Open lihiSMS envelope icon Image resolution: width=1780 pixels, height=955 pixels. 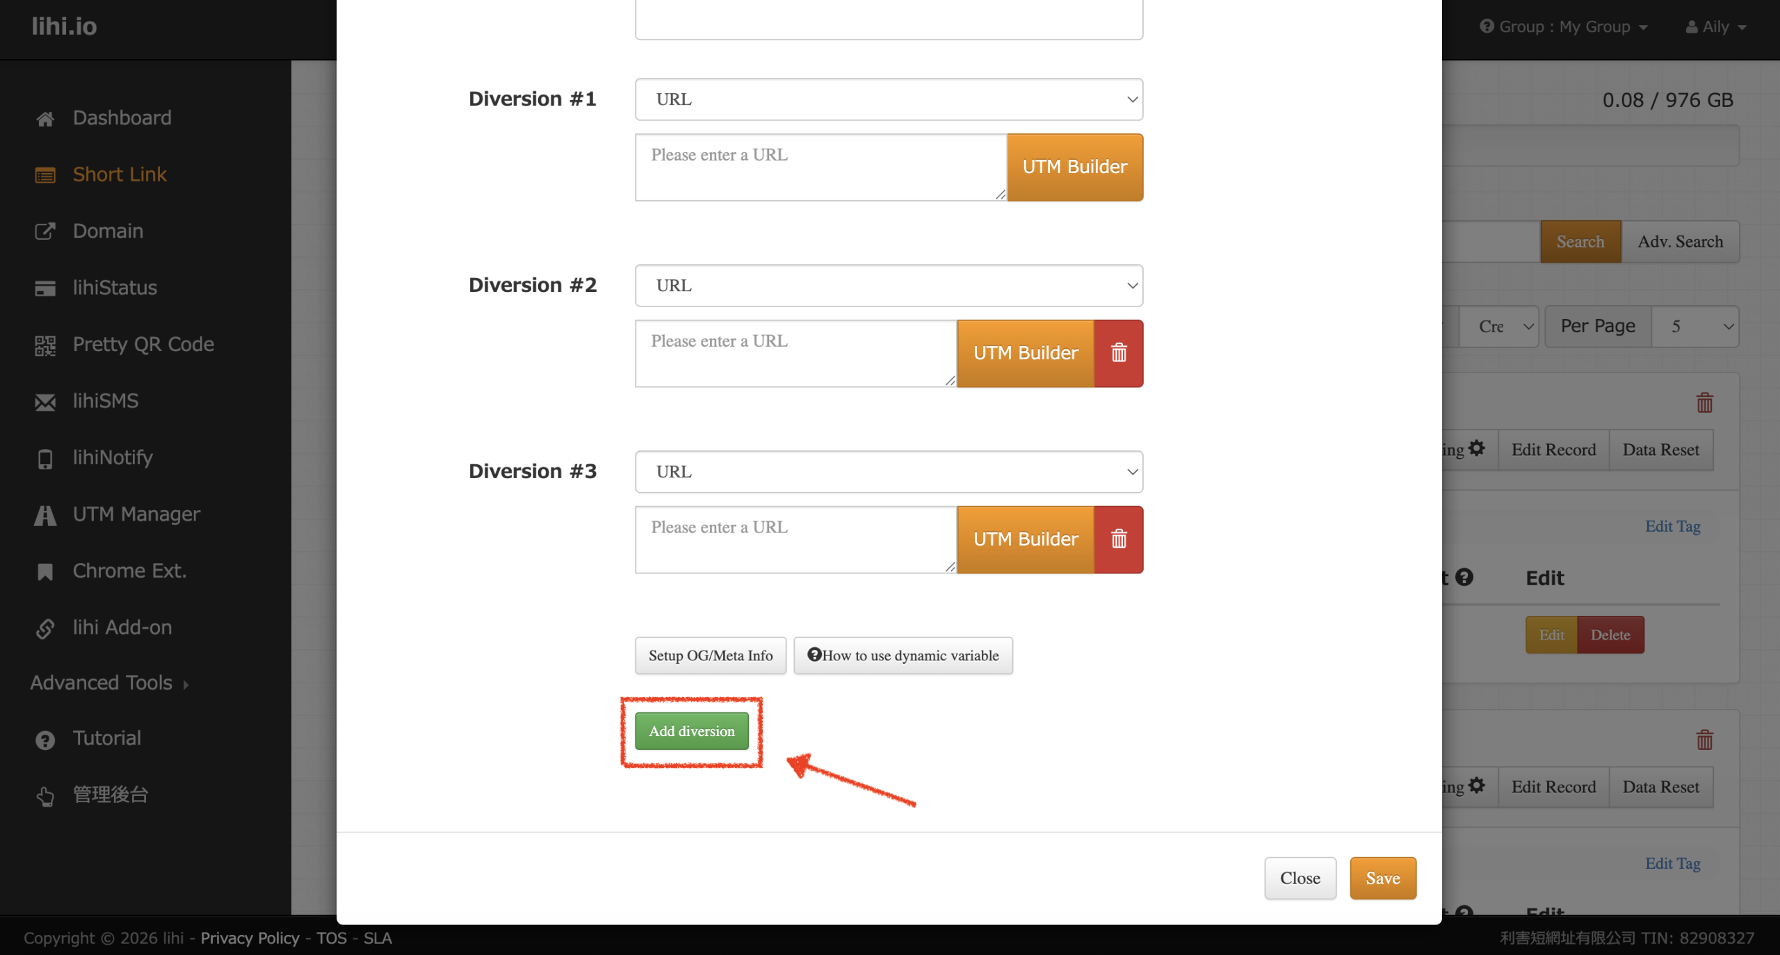[x=45, y=402]
